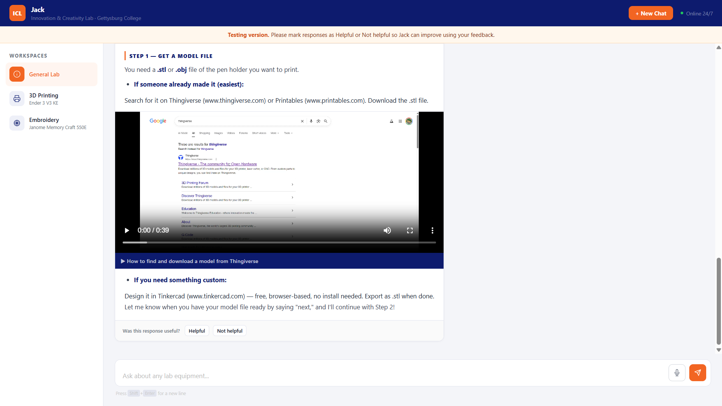722x406 pixels.
Task: Mark the response as Not helpful
Action: click(x=230, y=331)
